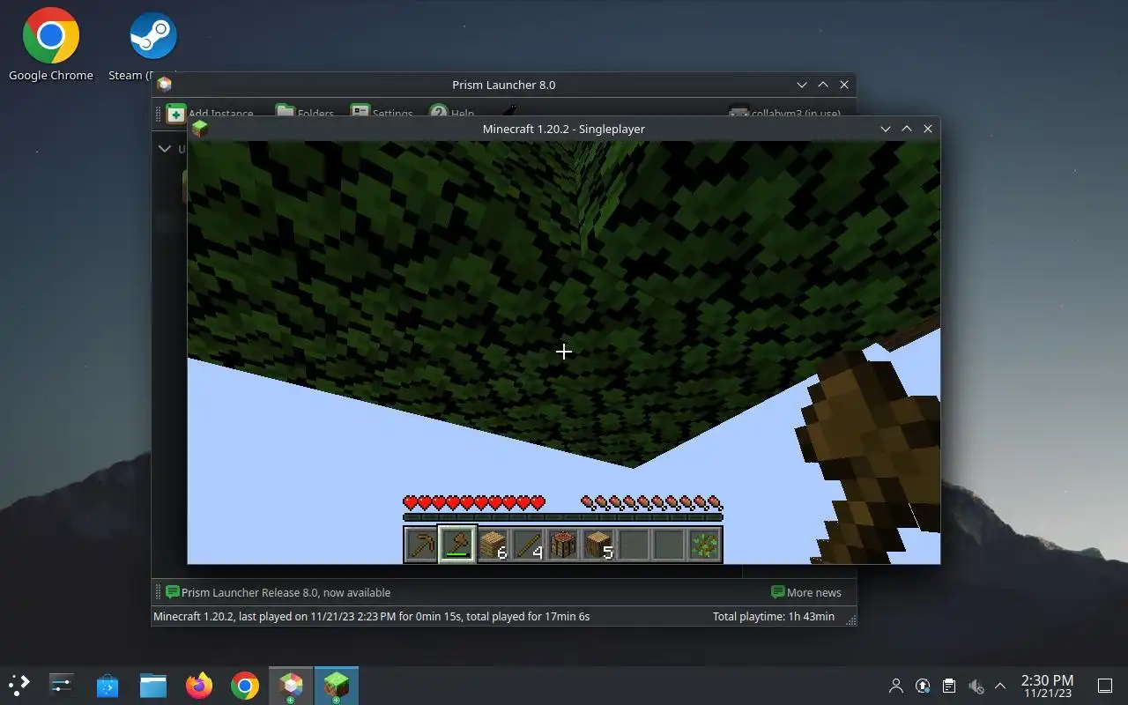The width and height of the screenshot is (1128, 705).
Task: Click 'Prism Launcher Release 8.0, now available' news
Action: (x=278, y=592)
